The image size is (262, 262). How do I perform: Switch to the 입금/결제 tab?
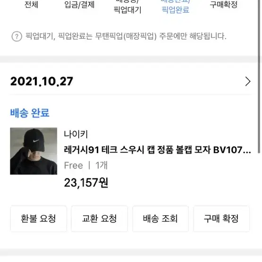[79, 5]
